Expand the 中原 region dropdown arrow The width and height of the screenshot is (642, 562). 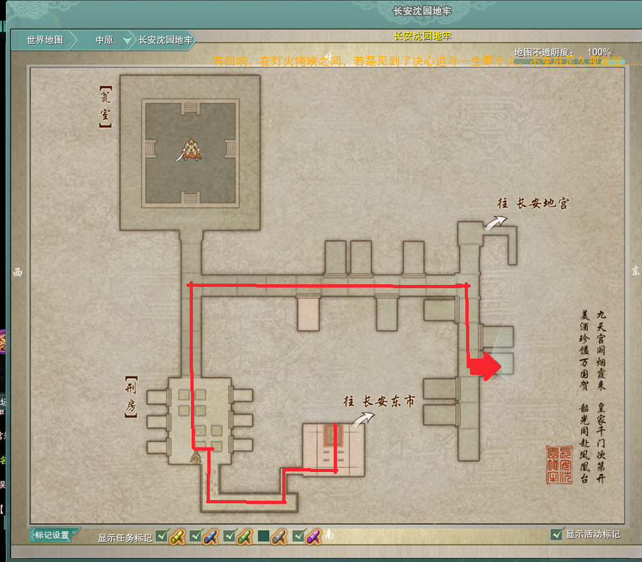[126, 40]
